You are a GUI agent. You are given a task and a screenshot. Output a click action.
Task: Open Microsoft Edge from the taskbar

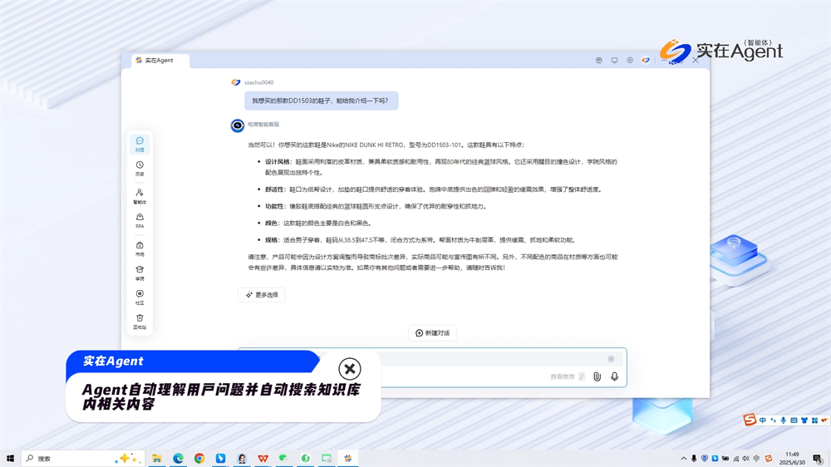(x=178, y=459)
